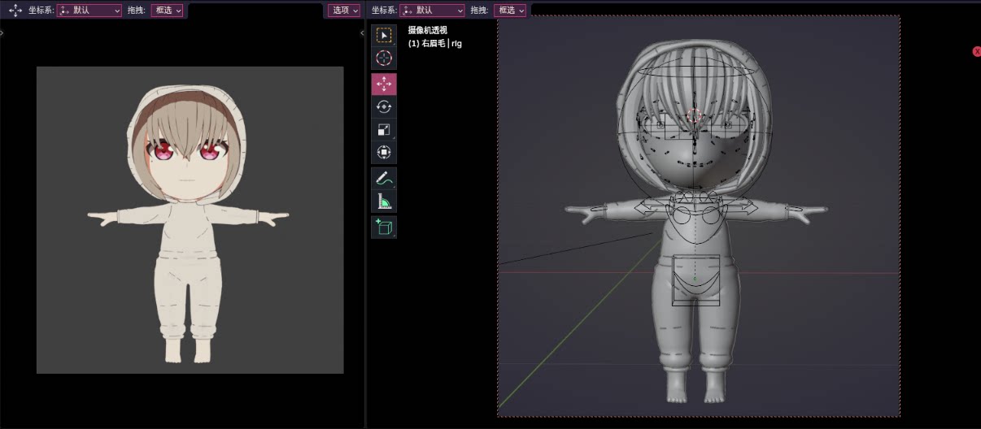
Task: Select the Move tool in toolbar
Action: pos(384,84)
